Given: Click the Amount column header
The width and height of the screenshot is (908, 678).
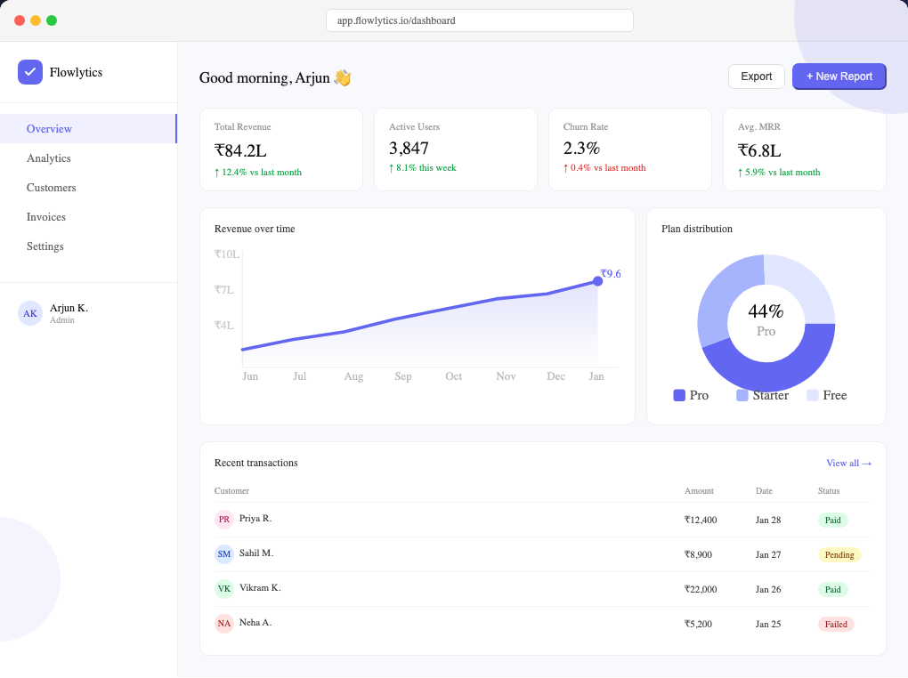Looking at the screenshot, I should (x=699, y=491).
